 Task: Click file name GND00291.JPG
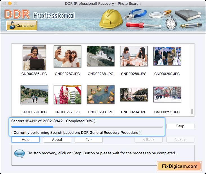coord(34,112)
